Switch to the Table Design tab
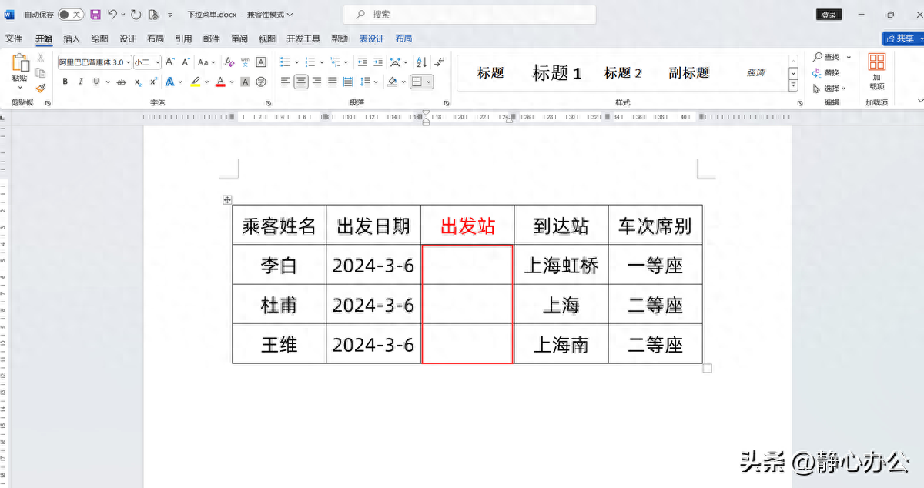The image size is (924, 488). coord(371,38)
